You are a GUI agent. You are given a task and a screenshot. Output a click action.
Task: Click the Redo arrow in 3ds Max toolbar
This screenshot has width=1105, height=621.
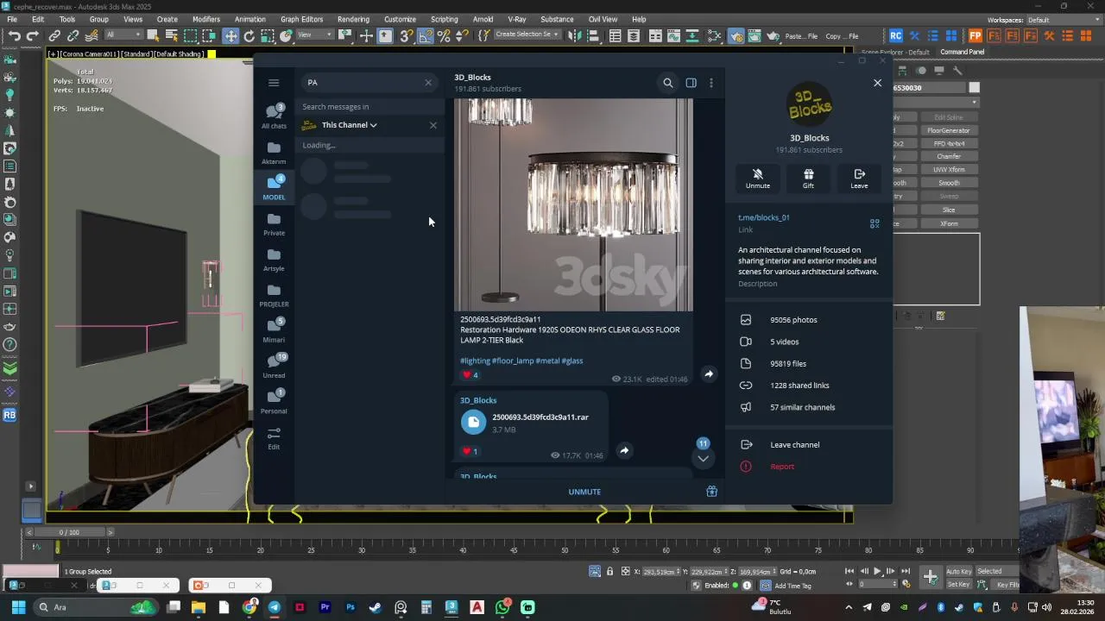(33, 36)
